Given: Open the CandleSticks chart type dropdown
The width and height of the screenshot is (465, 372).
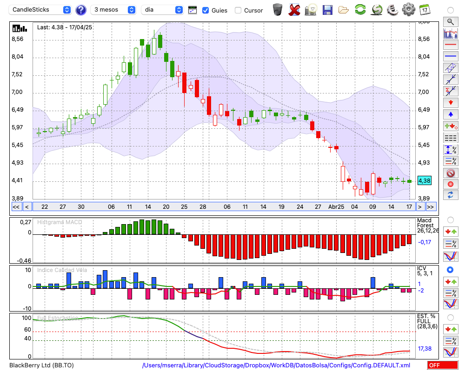Looking at the screenshot, I should click(x=40, y=10).
